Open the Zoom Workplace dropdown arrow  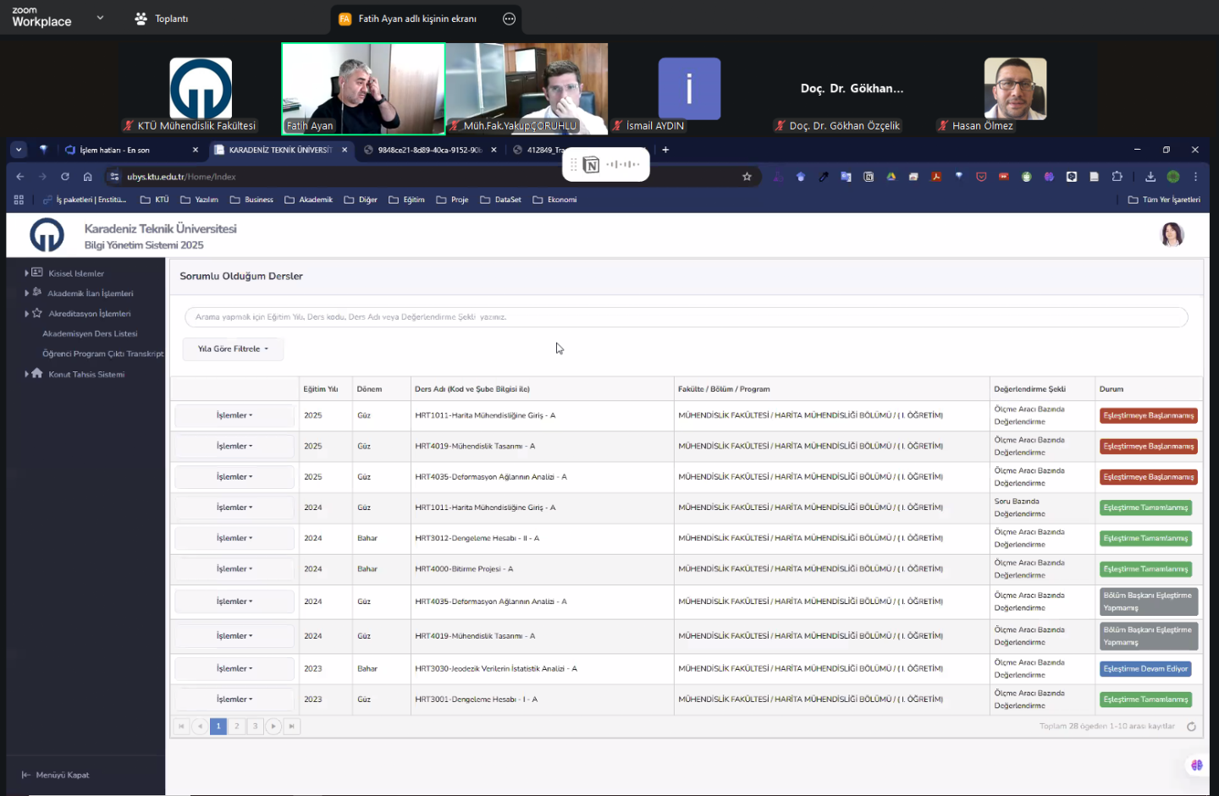(100, 18)
